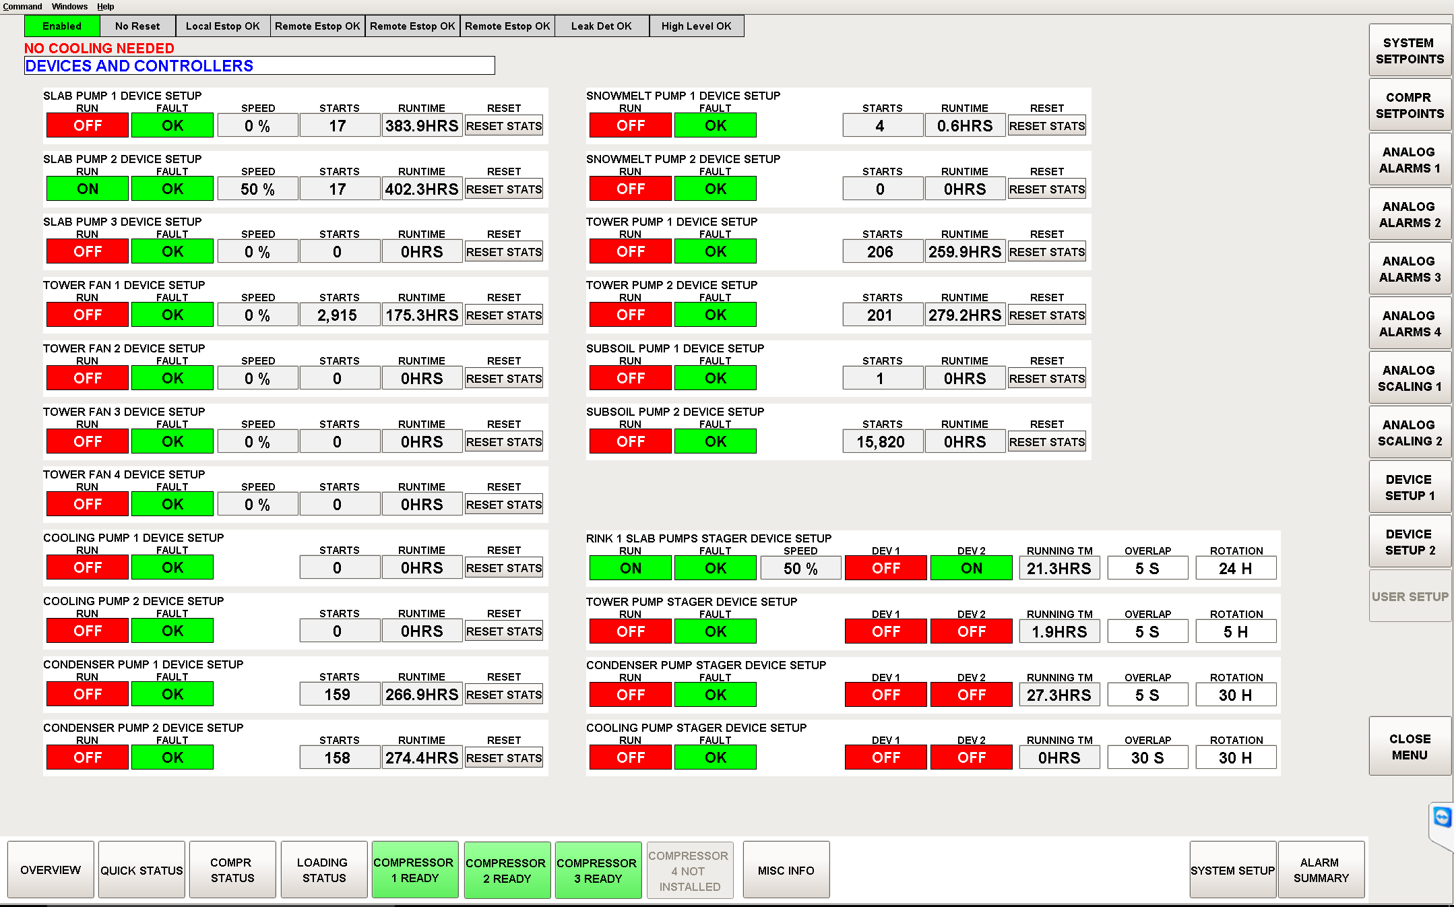Open the ALARM SUMMARY screen
The width and height of the screenshot is (1454, 907).
[1320, 869]
